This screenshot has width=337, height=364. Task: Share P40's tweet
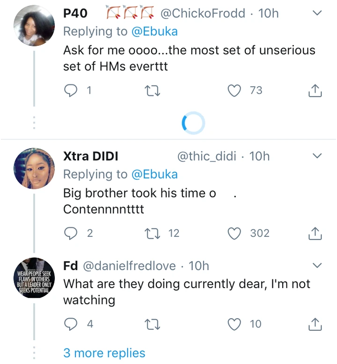pyautogui.click(x=315, y=90)
